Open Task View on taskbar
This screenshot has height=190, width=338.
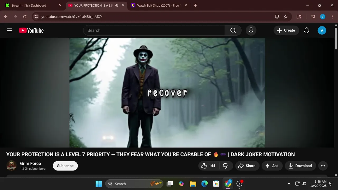click(170, 184)
